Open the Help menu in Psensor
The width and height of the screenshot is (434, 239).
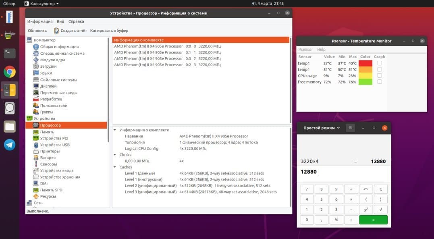click(x=321, y=49)
